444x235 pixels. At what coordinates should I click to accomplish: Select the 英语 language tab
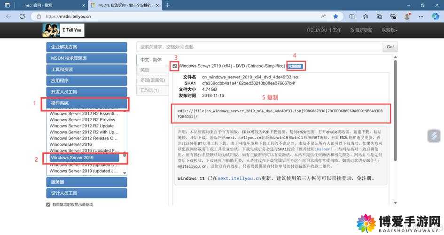point(152,70)
